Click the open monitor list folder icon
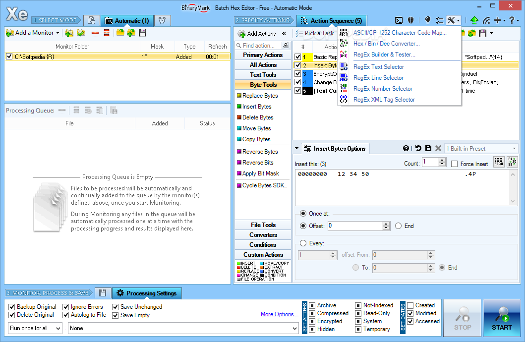The width and height of the screenshot is (525, 342). [120, 33]
